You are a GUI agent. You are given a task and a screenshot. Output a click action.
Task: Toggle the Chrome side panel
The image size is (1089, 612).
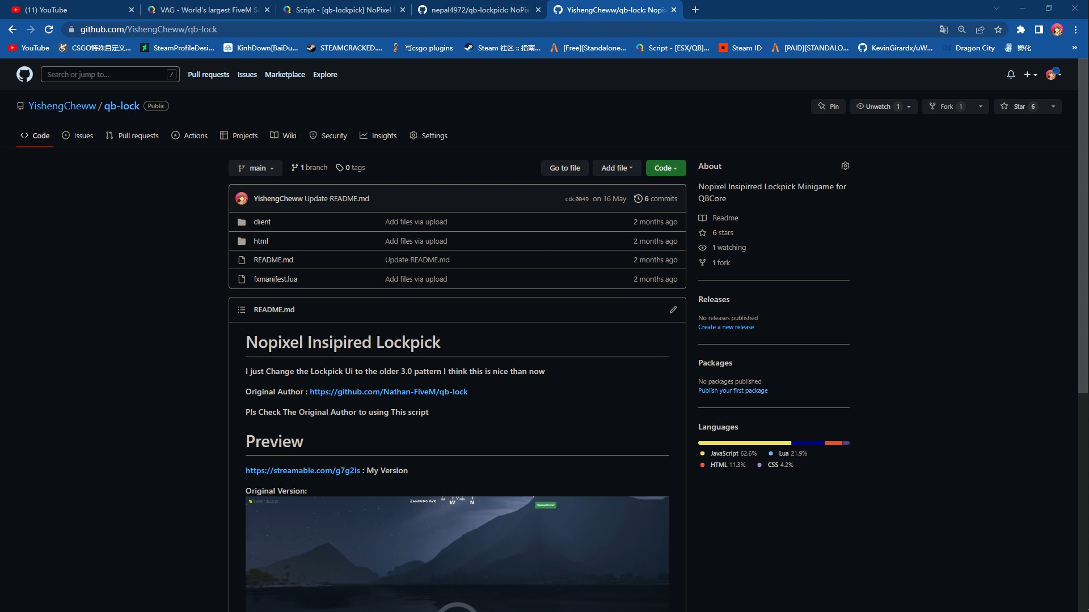(1039, 29)
